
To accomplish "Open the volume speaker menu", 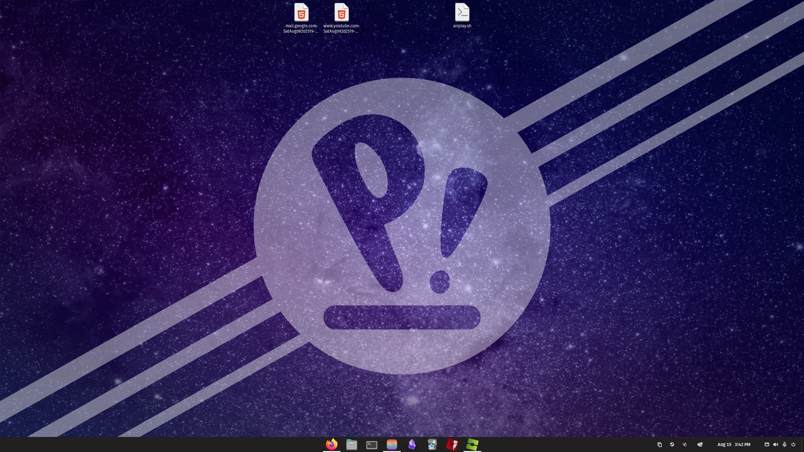I will [x=775, y=444].
